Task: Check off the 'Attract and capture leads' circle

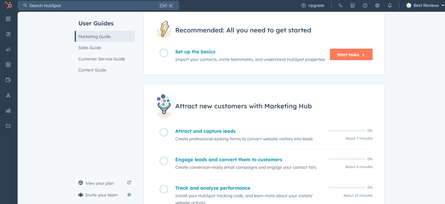Action: (164, 132)
